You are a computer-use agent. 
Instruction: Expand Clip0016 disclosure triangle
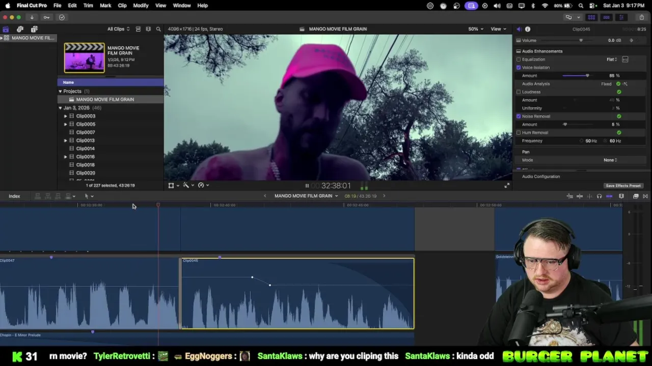coord(65,157)
